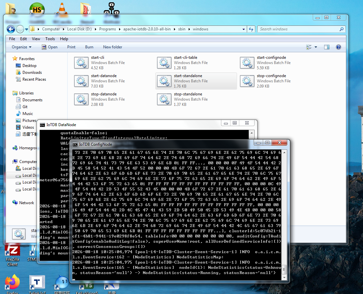The width and height of the screenshot is (363, 294).
Task: Open the VLC cone desktop icon
Action: (x=62, y=10)
